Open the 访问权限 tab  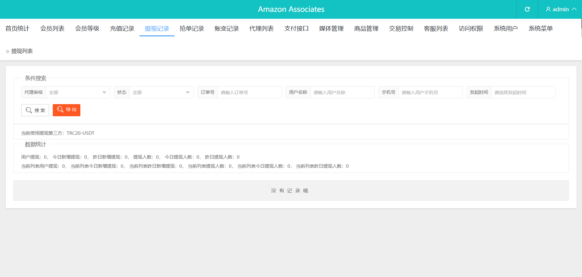tap(471, 28)
